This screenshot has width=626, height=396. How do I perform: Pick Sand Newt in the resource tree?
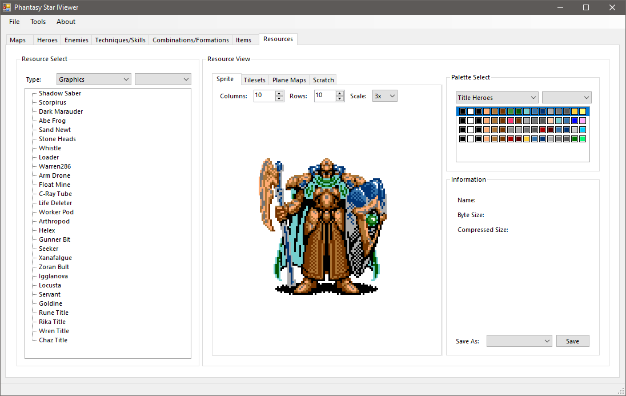coord(55,130)
